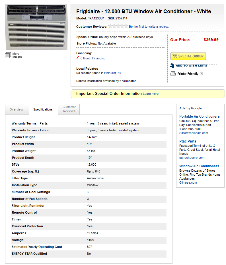The width and height of the screenshot is (226, 265).
Task: Open the Customer Reviews tab
Action: [69, 109]
